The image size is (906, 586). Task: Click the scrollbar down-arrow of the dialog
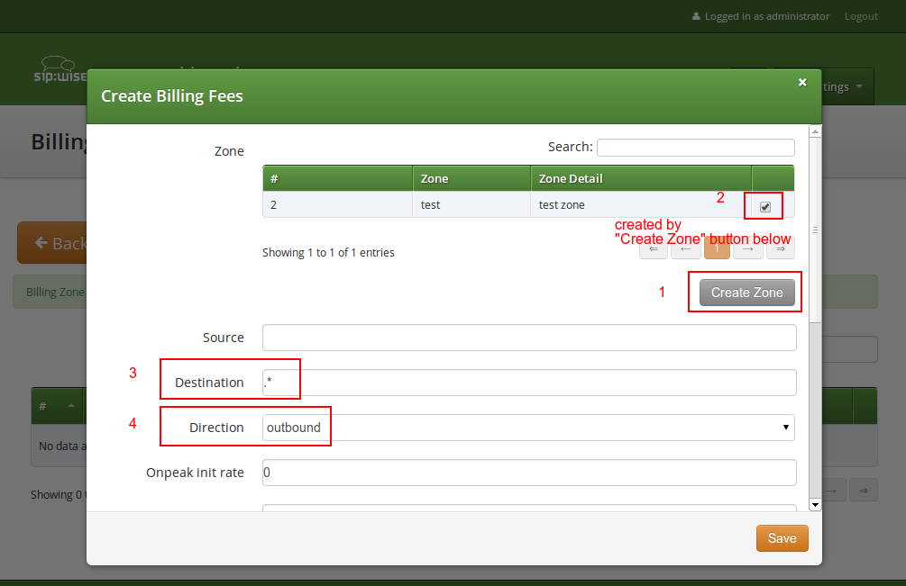[x=814, y=505]
